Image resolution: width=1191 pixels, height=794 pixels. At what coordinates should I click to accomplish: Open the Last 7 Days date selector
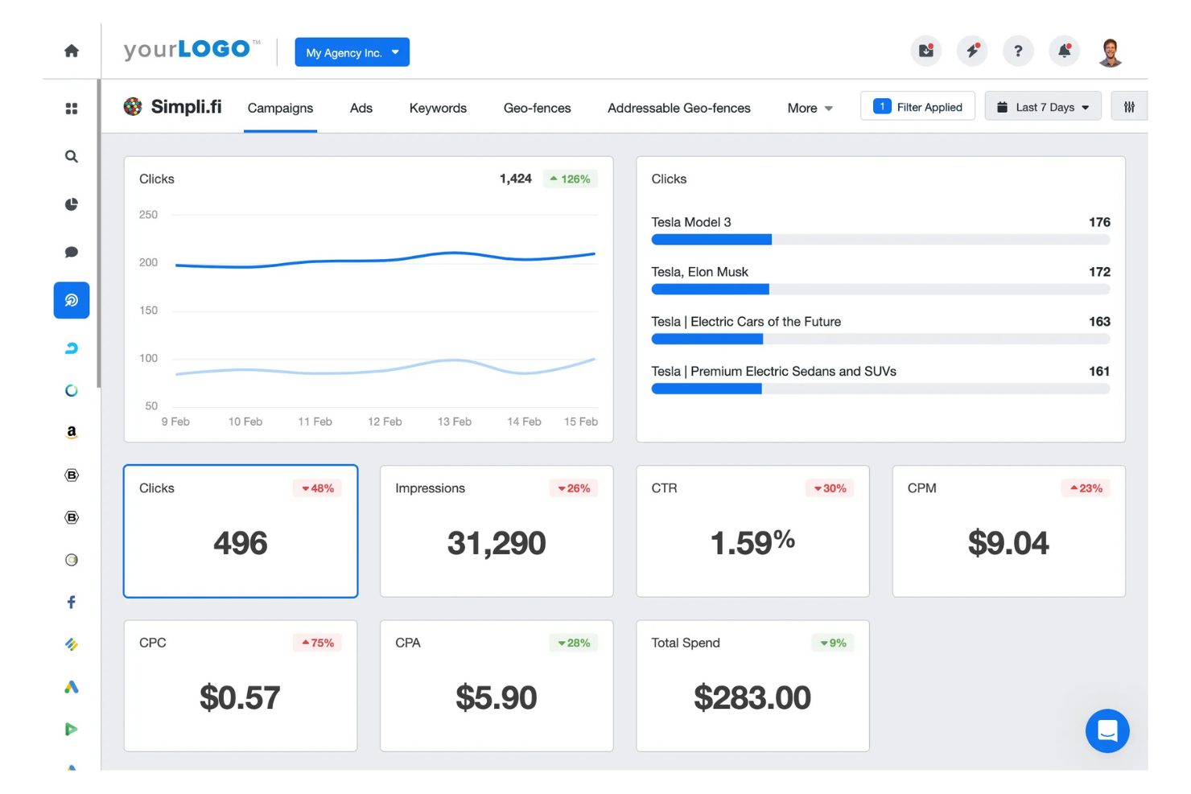[x=1043, y=106]
